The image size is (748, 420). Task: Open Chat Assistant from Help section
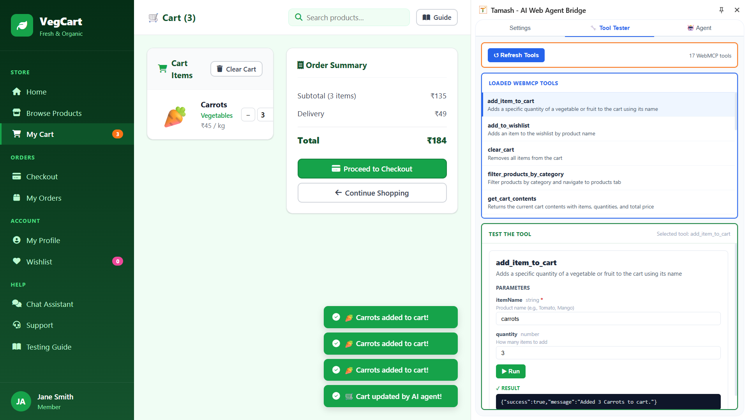49,304
